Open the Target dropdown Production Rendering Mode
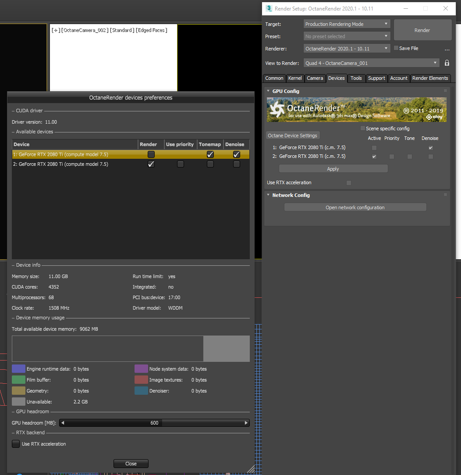Screen dimensions: 461x475 pos(347,24)
